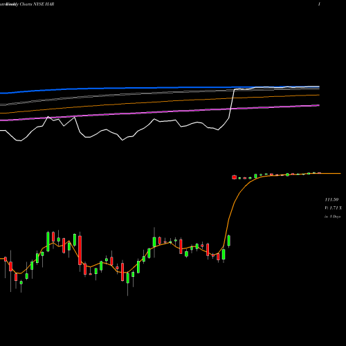Click the chart title text containing 'NYSE HAR'
Image resolution: width=346 pixels, height=346 pixels.
pyautogui.click(x=27, y=4)
